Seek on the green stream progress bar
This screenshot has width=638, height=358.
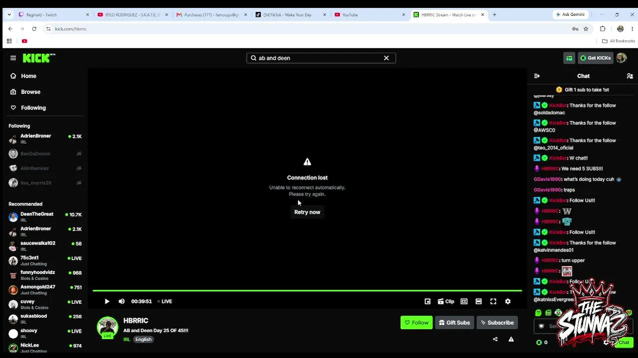point(307,290)
